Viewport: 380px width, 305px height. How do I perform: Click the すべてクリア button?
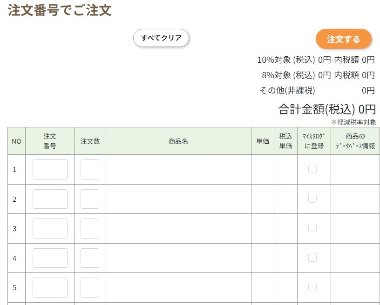[x=161, y=38]
